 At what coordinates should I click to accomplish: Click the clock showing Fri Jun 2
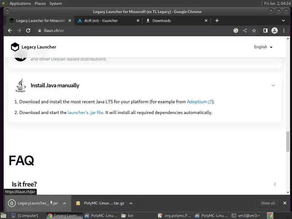coord(277,3)
